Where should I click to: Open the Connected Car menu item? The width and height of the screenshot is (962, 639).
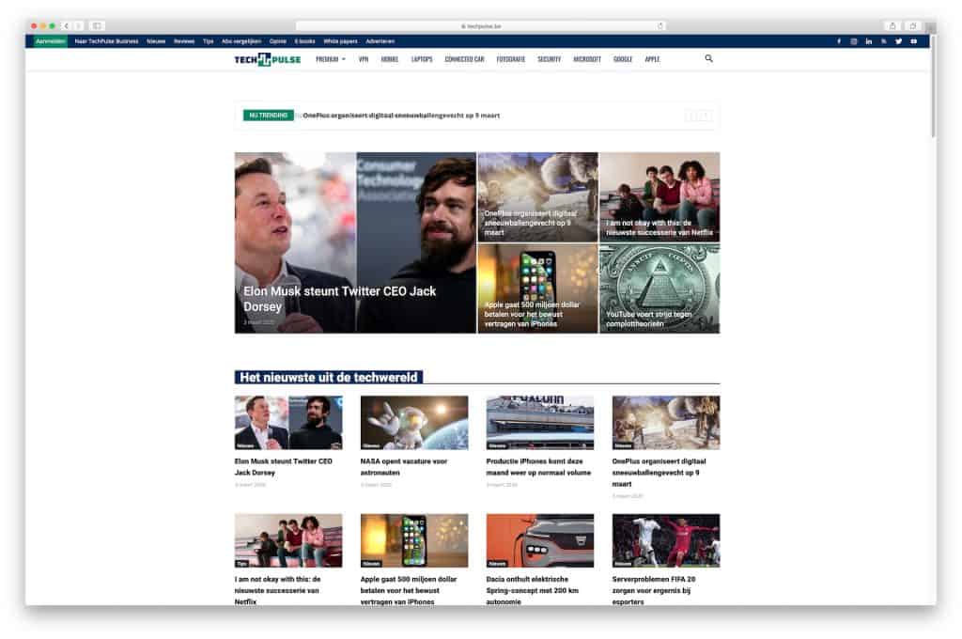pos(464,59)
